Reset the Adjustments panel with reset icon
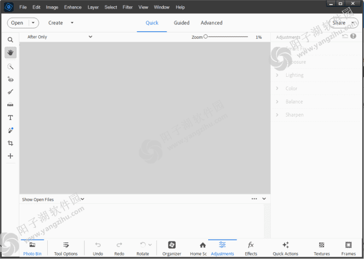This screenshot has width=364, height=259. point(345,36)
